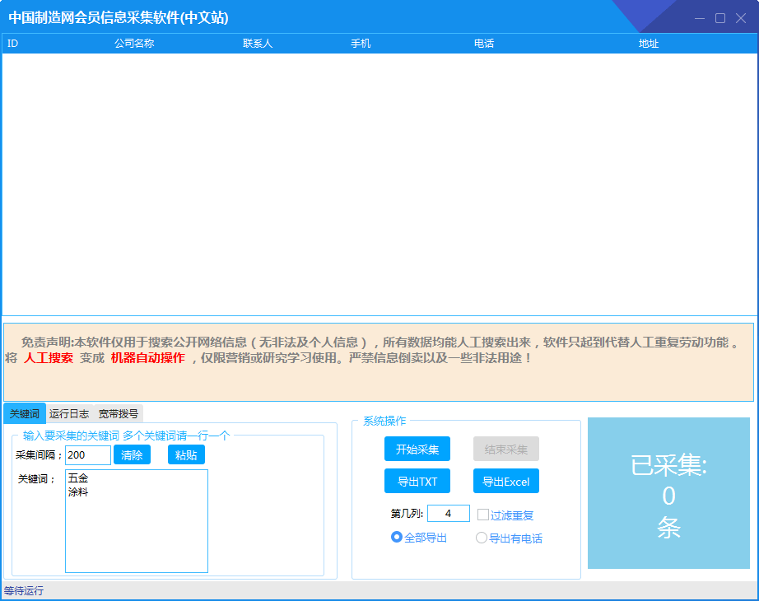Click the red 机器自动操作 text
Viewport: 759px width, 601px height.
point(148,358)
